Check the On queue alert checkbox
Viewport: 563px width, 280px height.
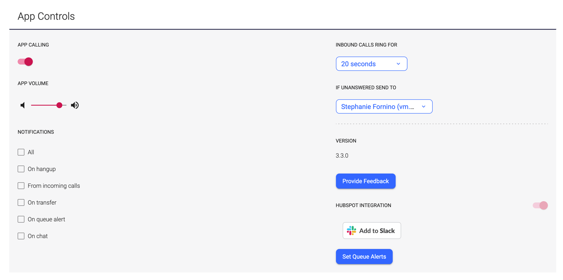pos(21,219)
